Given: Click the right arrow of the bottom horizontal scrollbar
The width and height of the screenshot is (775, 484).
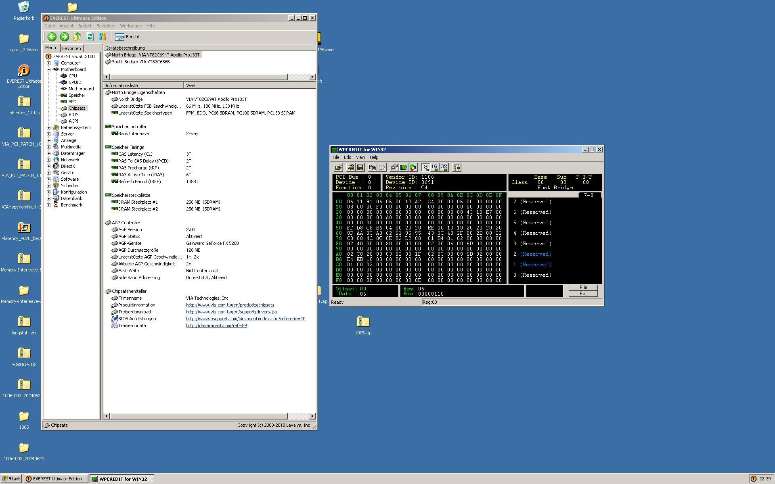Looking at the screenshot, I should (312, 416).
